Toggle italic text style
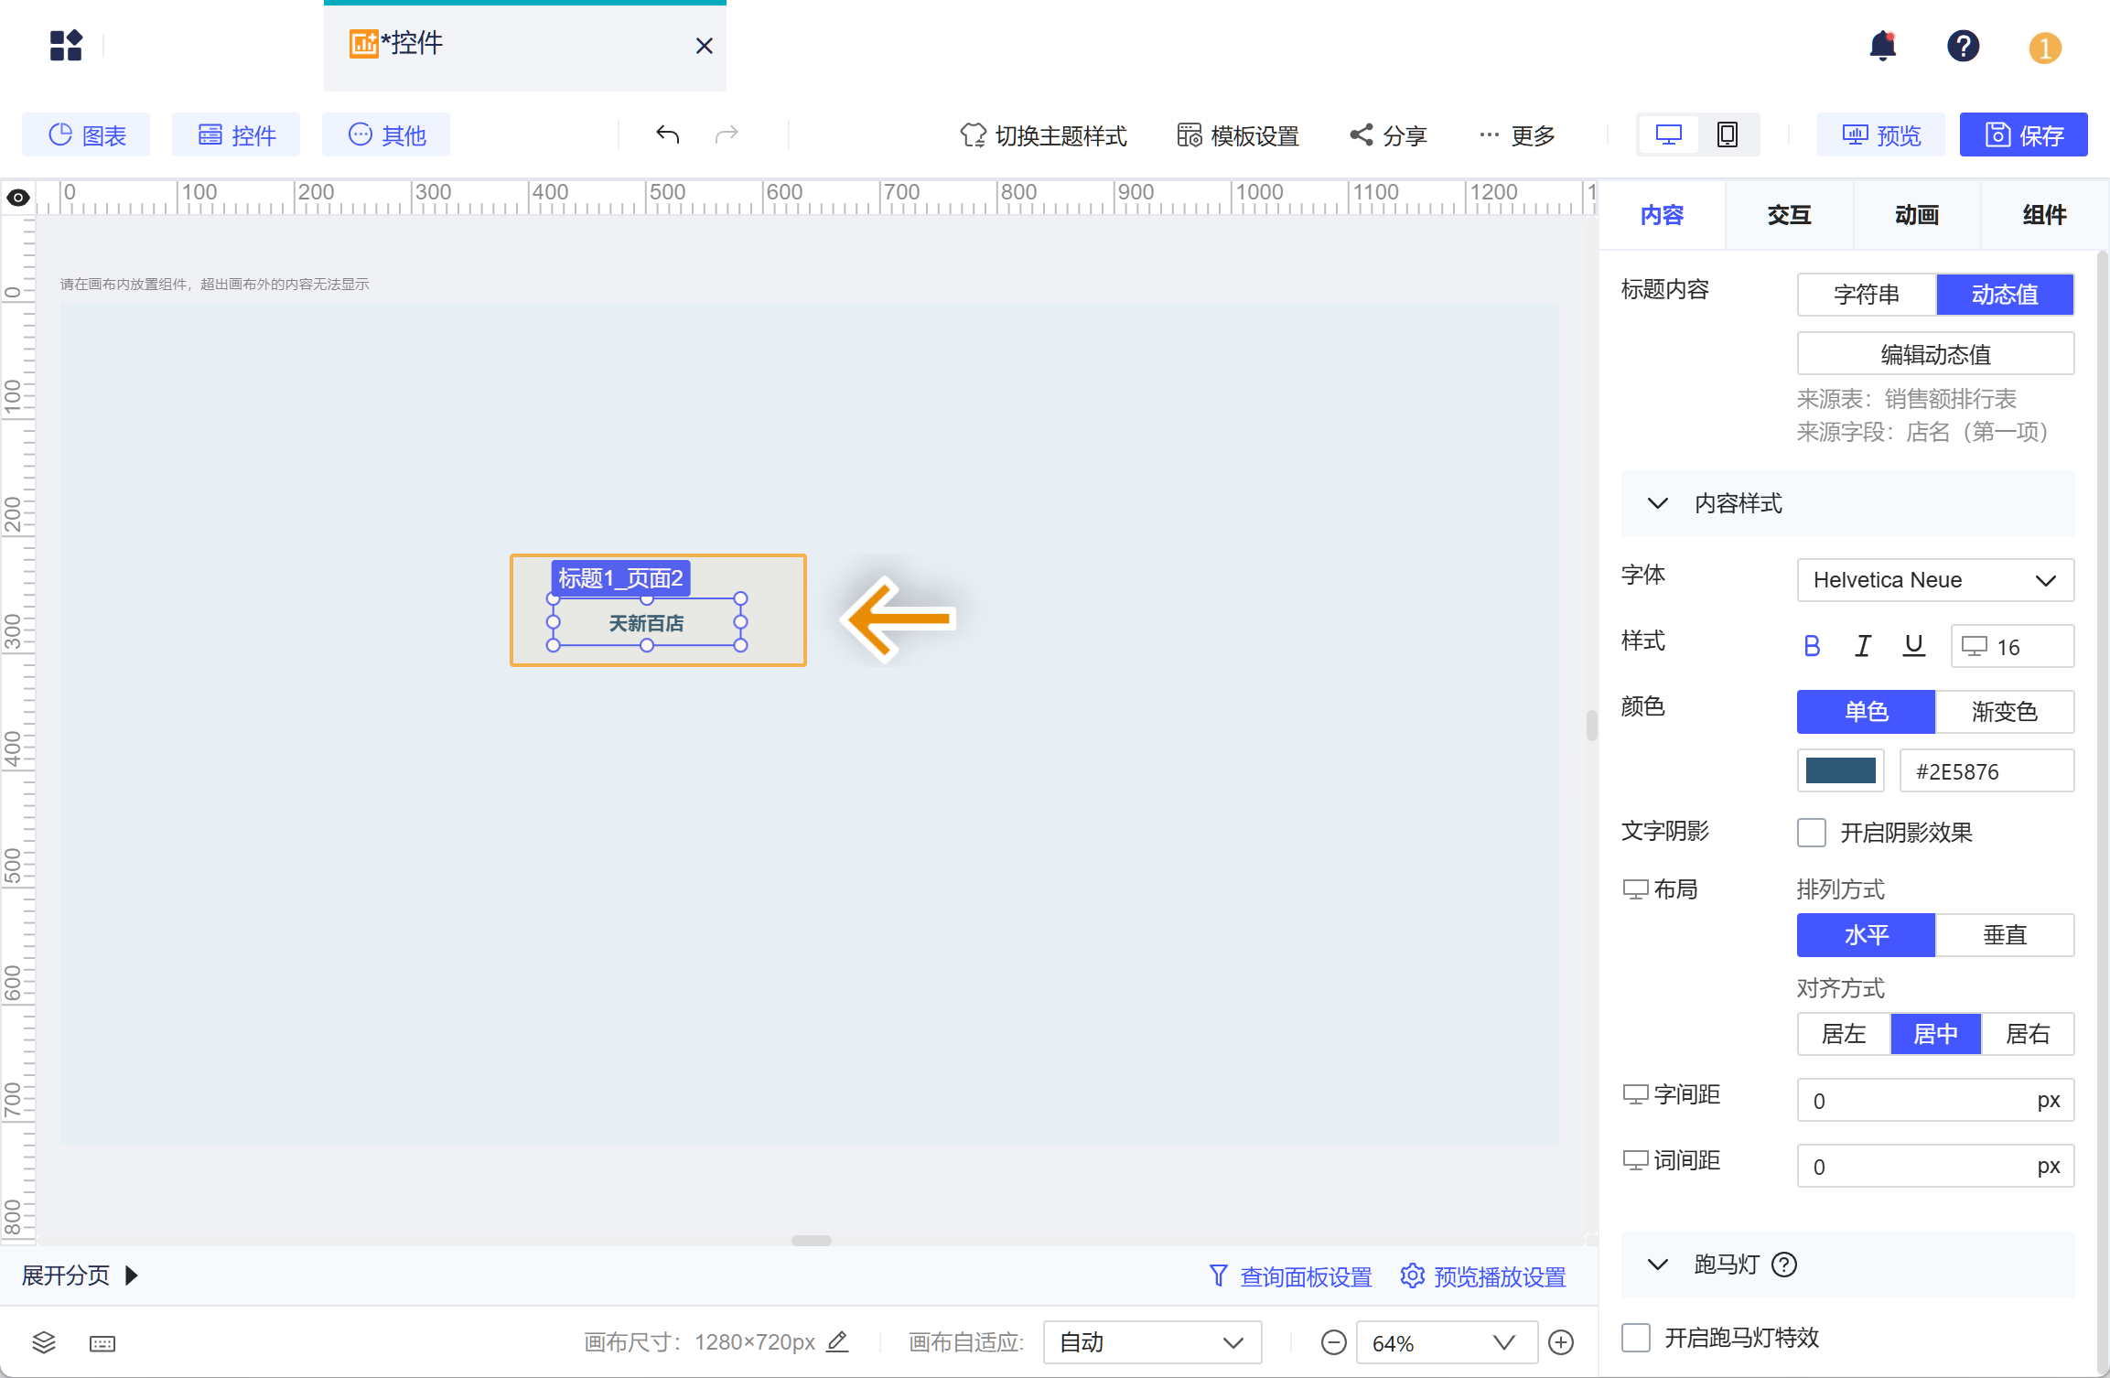The image size is (2110, 1378). click(1862, 646)
